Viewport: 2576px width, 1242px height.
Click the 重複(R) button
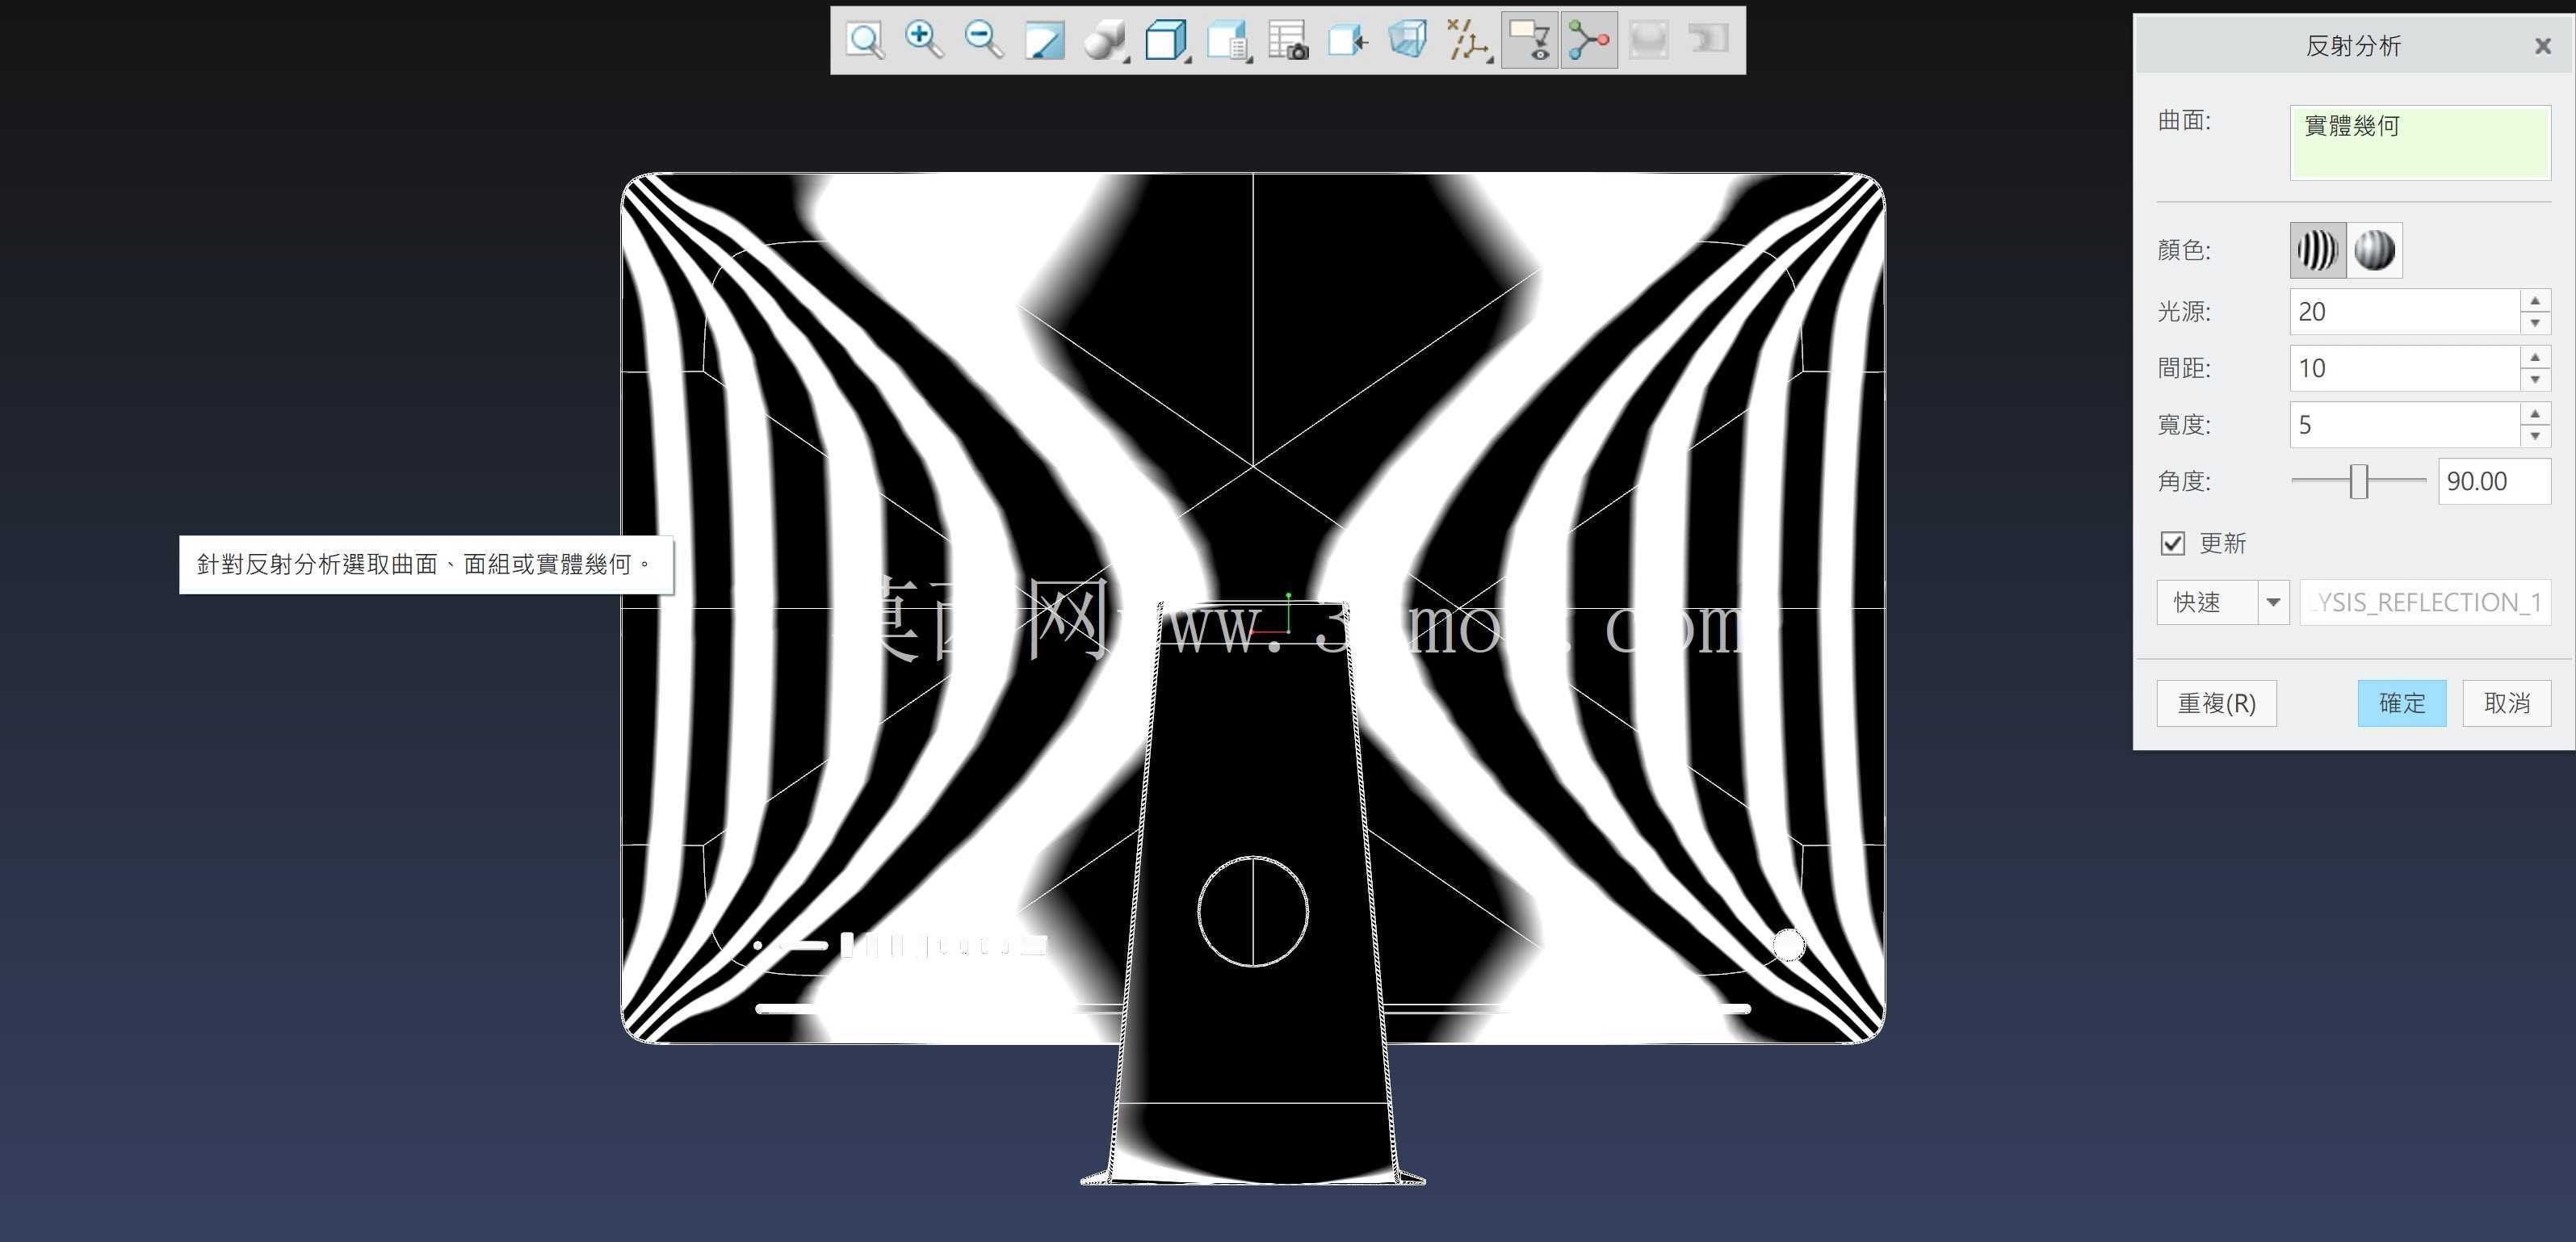[2216, 703]
